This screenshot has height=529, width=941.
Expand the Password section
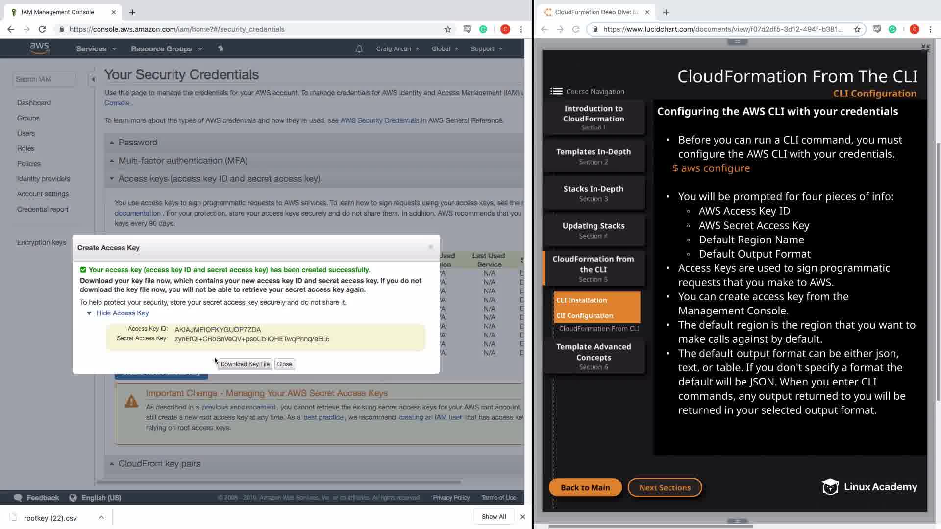pyautogui.click(x=137, y=143)
